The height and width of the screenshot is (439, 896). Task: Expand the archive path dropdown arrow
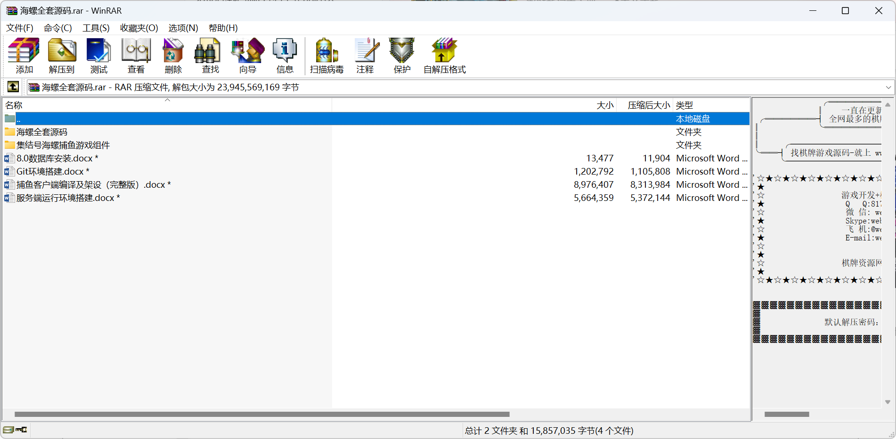888,87
